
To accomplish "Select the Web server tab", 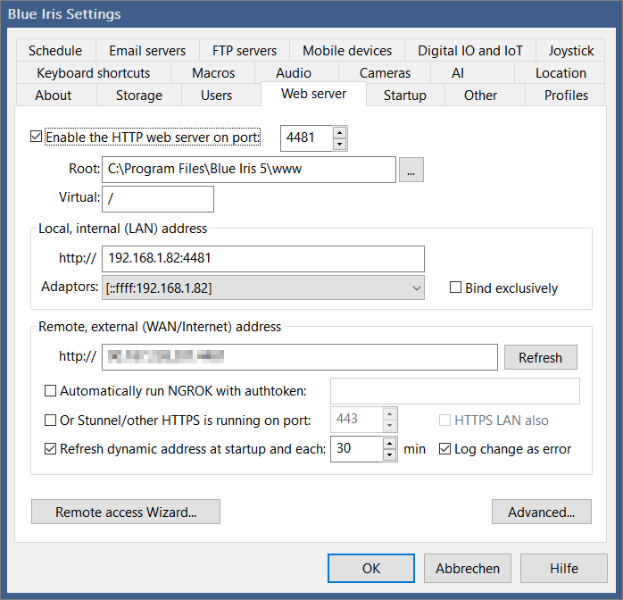I will tap(313, 94).
